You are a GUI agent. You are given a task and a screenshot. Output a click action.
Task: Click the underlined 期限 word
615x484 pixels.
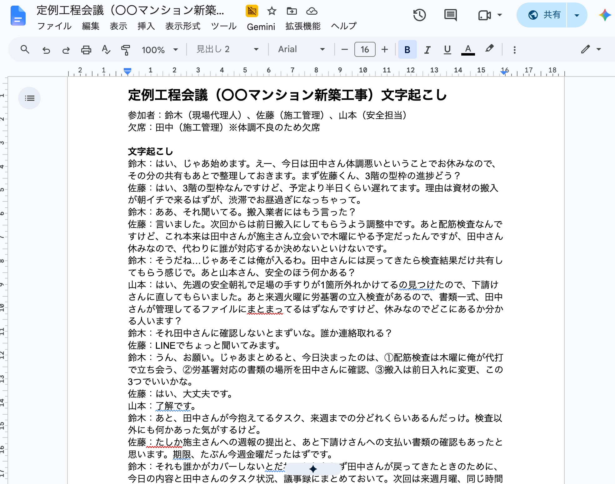point(182,454)
